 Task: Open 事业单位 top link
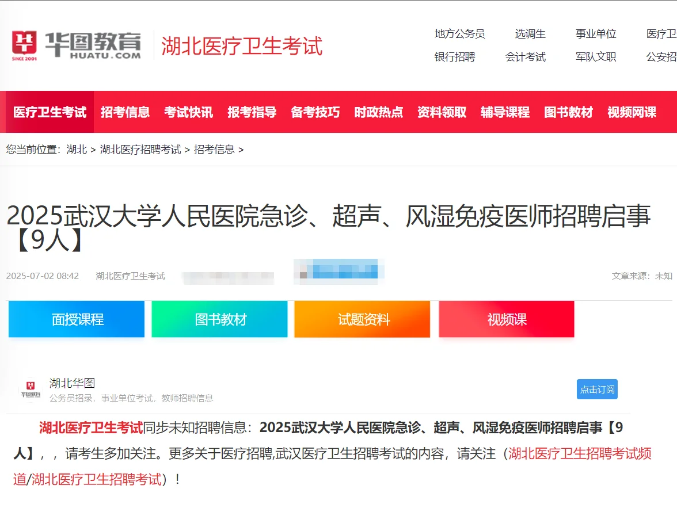[x=596, y=34]
